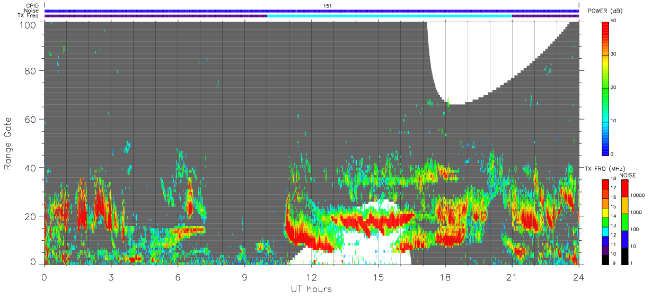The image size is (651, 300).
Task: Click the Noise row label
Action: [x=32, y=11]
